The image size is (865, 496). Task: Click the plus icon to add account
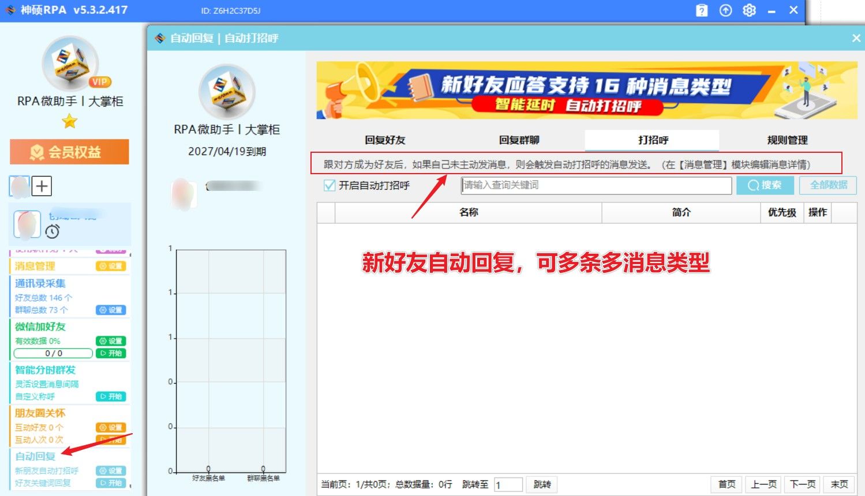(42, 186)
